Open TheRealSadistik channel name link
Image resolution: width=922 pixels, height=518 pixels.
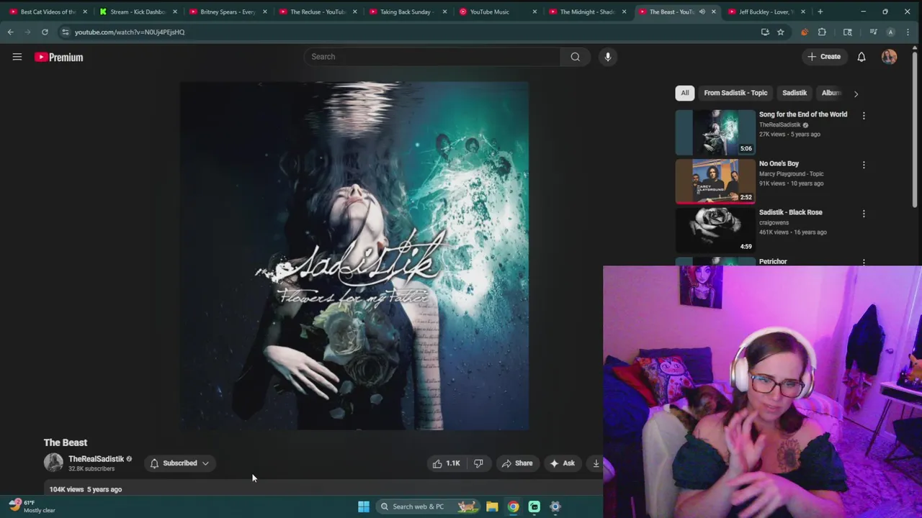96,459
